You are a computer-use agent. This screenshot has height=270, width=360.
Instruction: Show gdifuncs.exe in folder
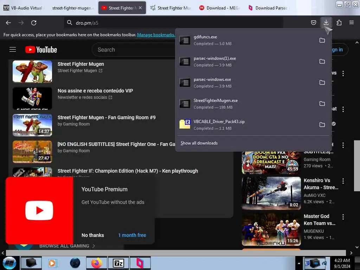[x=322, y=40]
